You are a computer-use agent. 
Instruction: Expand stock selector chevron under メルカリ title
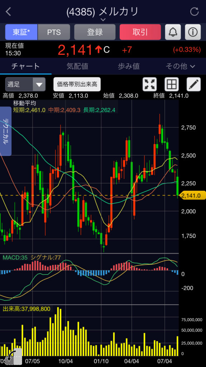tap(103, 19)
